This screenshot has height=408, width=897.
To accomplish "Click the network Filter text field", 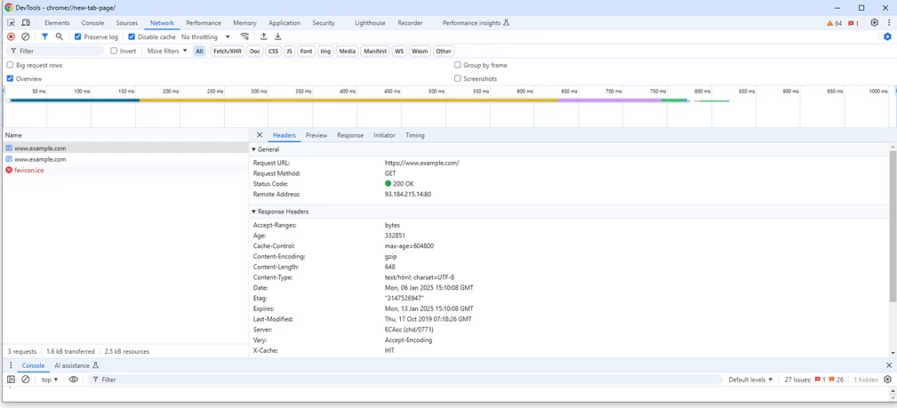I will (x=57, y=51).
